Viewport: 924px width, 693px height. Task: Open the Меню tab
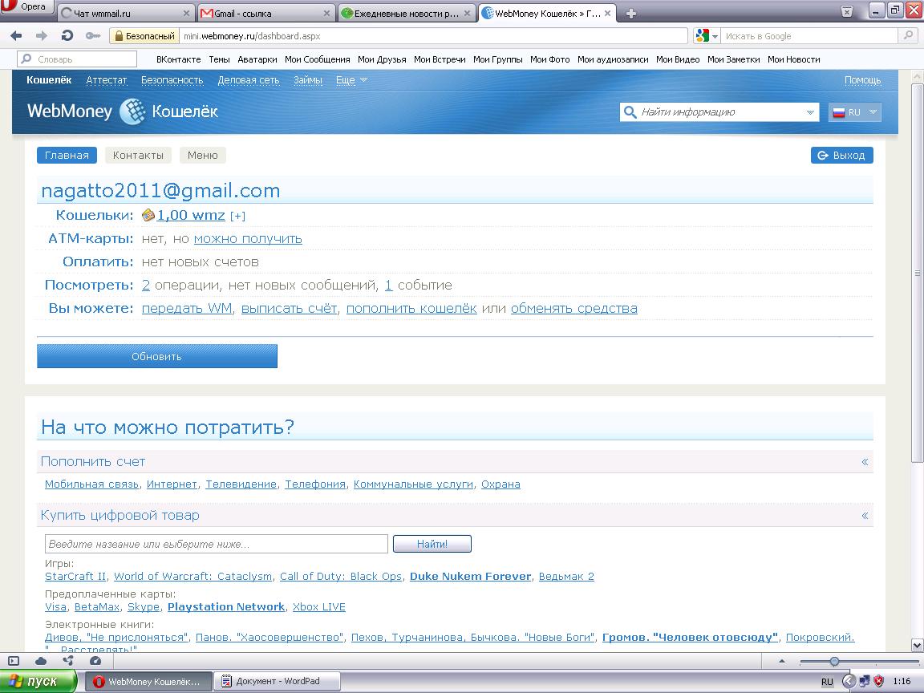(x=203, y=155)
